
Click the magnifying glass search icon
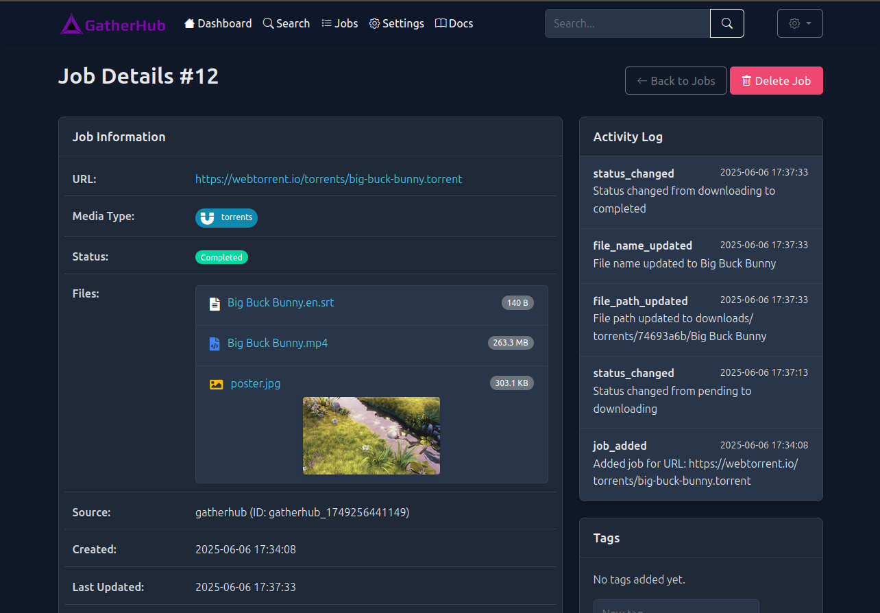[267, 23]
